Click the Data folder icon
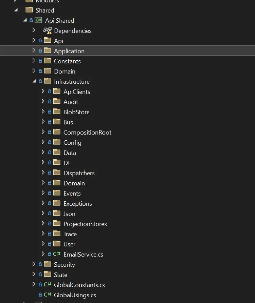Viewport: 255px width, 303px height. (x=57, y=152)
